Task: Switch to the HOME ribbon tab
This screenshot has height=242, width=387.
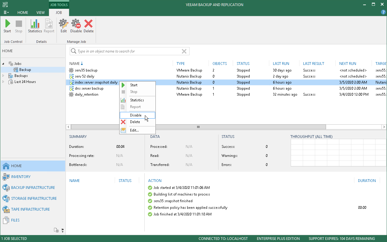Action: click(23, 13)
